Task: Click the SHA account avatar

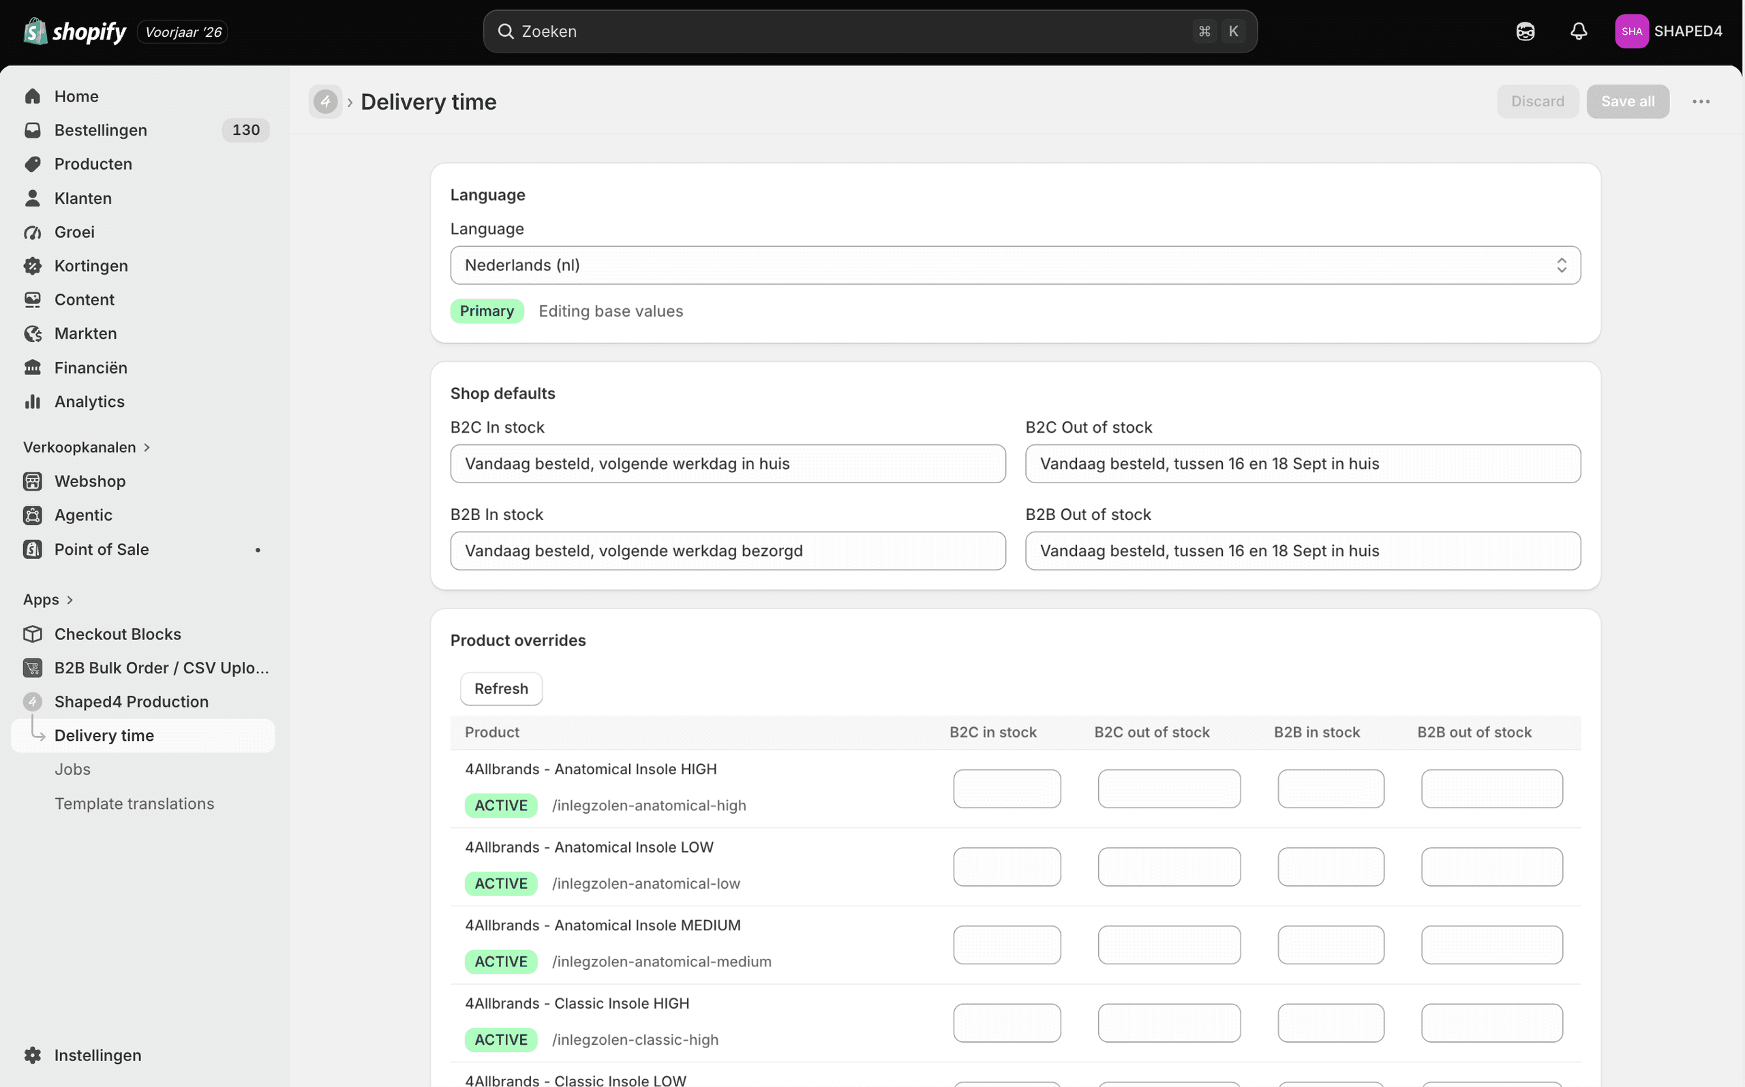Action: (x=1631, y=31)
